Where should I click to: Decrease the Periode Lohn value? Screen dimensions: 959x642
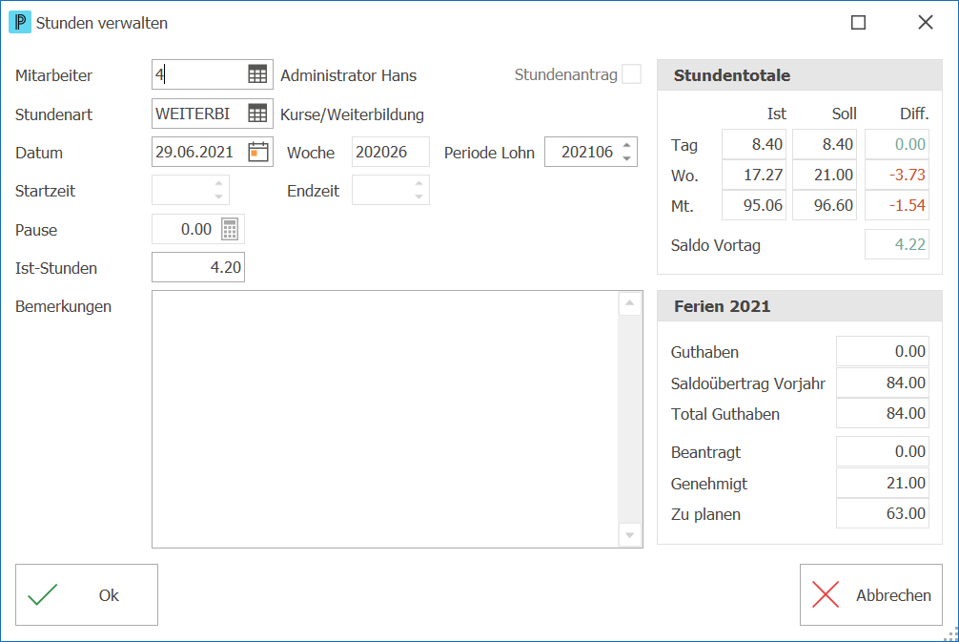click(x=627, y=158)
